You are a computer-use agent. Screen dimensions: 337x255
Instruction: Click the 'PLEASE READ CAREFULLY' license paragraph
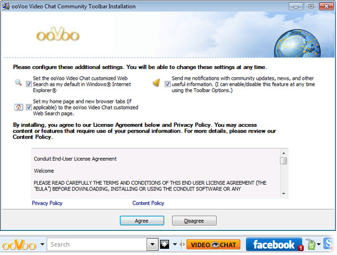[x=150, y=186]
